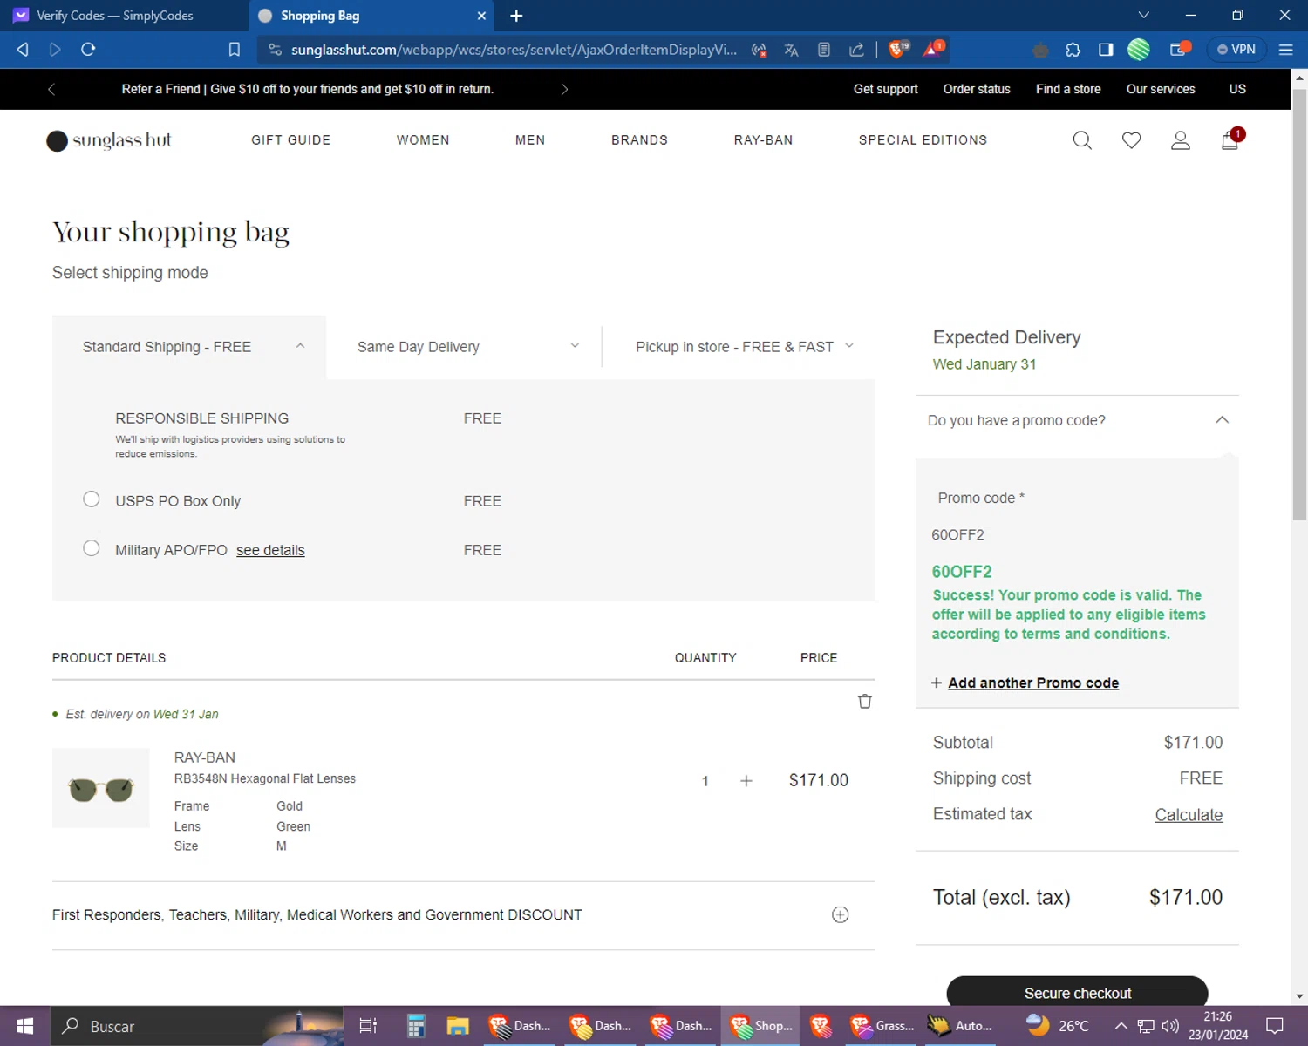The width and height of the screenshot is (1308, 1046).
Task: Click the Ray-Ban sunglasses thumbnail
Action: click(x=101, y=788)
